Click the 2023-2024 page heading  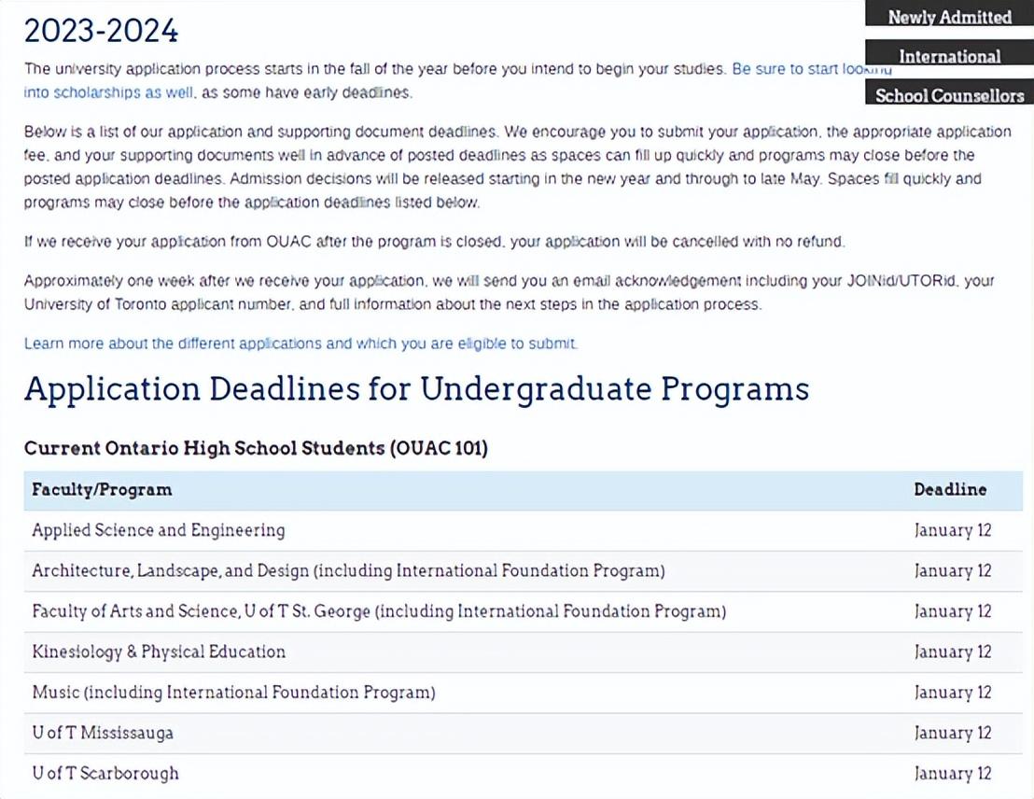(101, 31)
